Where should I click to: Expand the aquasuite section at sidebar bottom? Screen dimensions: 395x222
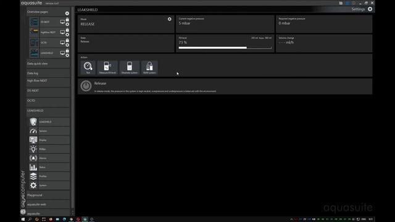click(48, 213)
